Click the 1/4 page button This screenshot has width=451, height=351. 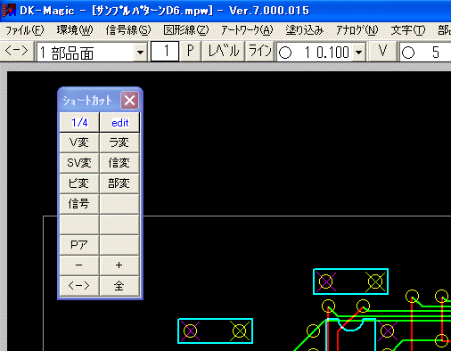pos(79,122)
